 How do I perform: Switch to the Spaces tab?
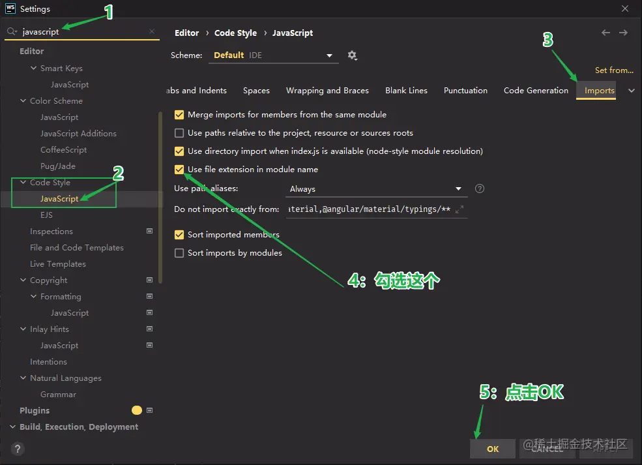(x=256, y=91)
